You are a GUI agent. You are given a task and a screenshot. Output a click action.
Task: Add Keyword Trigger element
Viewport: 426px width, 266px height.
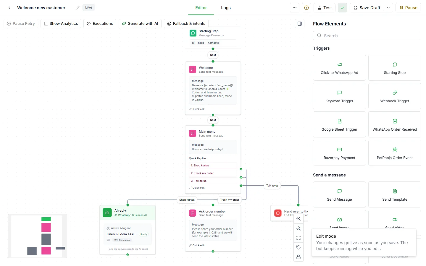[x=339, y=96]
